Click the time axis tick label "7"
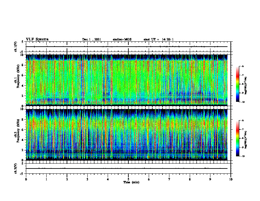260x201 pixels. point(169,179)
